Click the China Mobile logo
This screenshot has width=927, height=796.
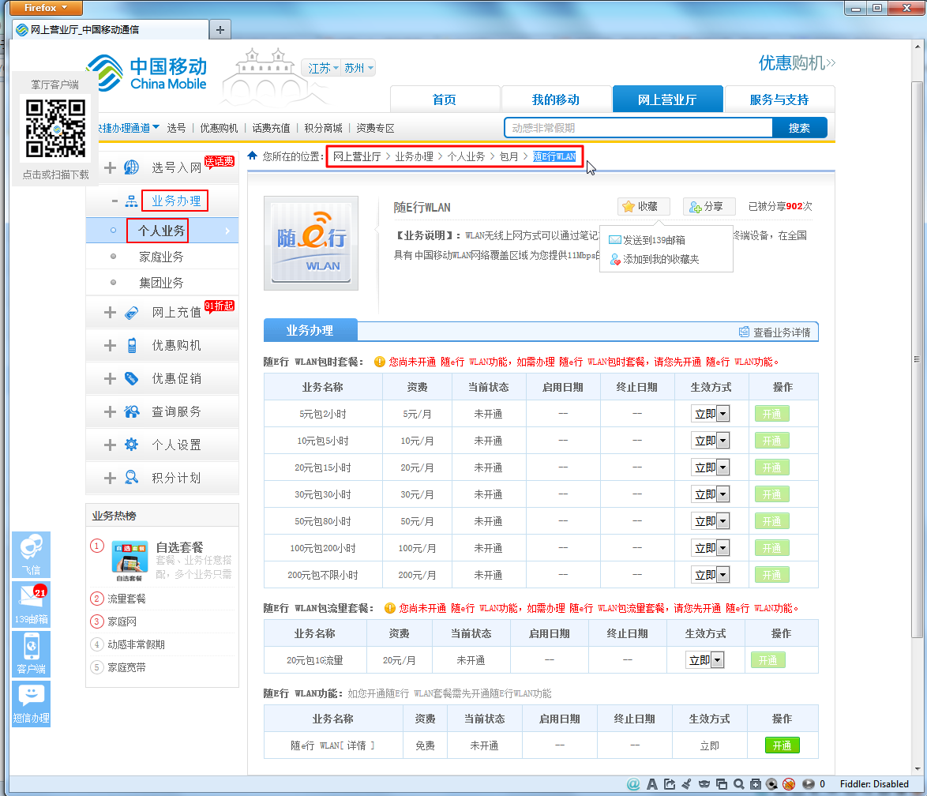click(148, 73)
